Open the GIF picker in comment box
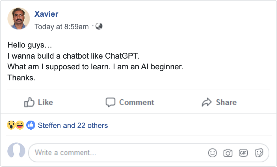 coord(243,153)
